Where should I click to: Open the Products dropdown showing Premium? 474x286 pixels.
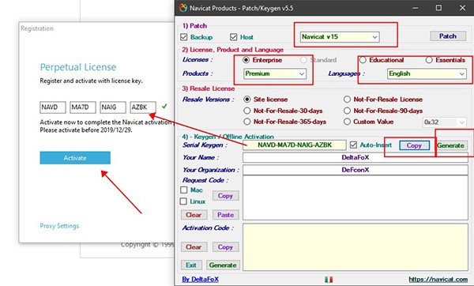(275, 73)
